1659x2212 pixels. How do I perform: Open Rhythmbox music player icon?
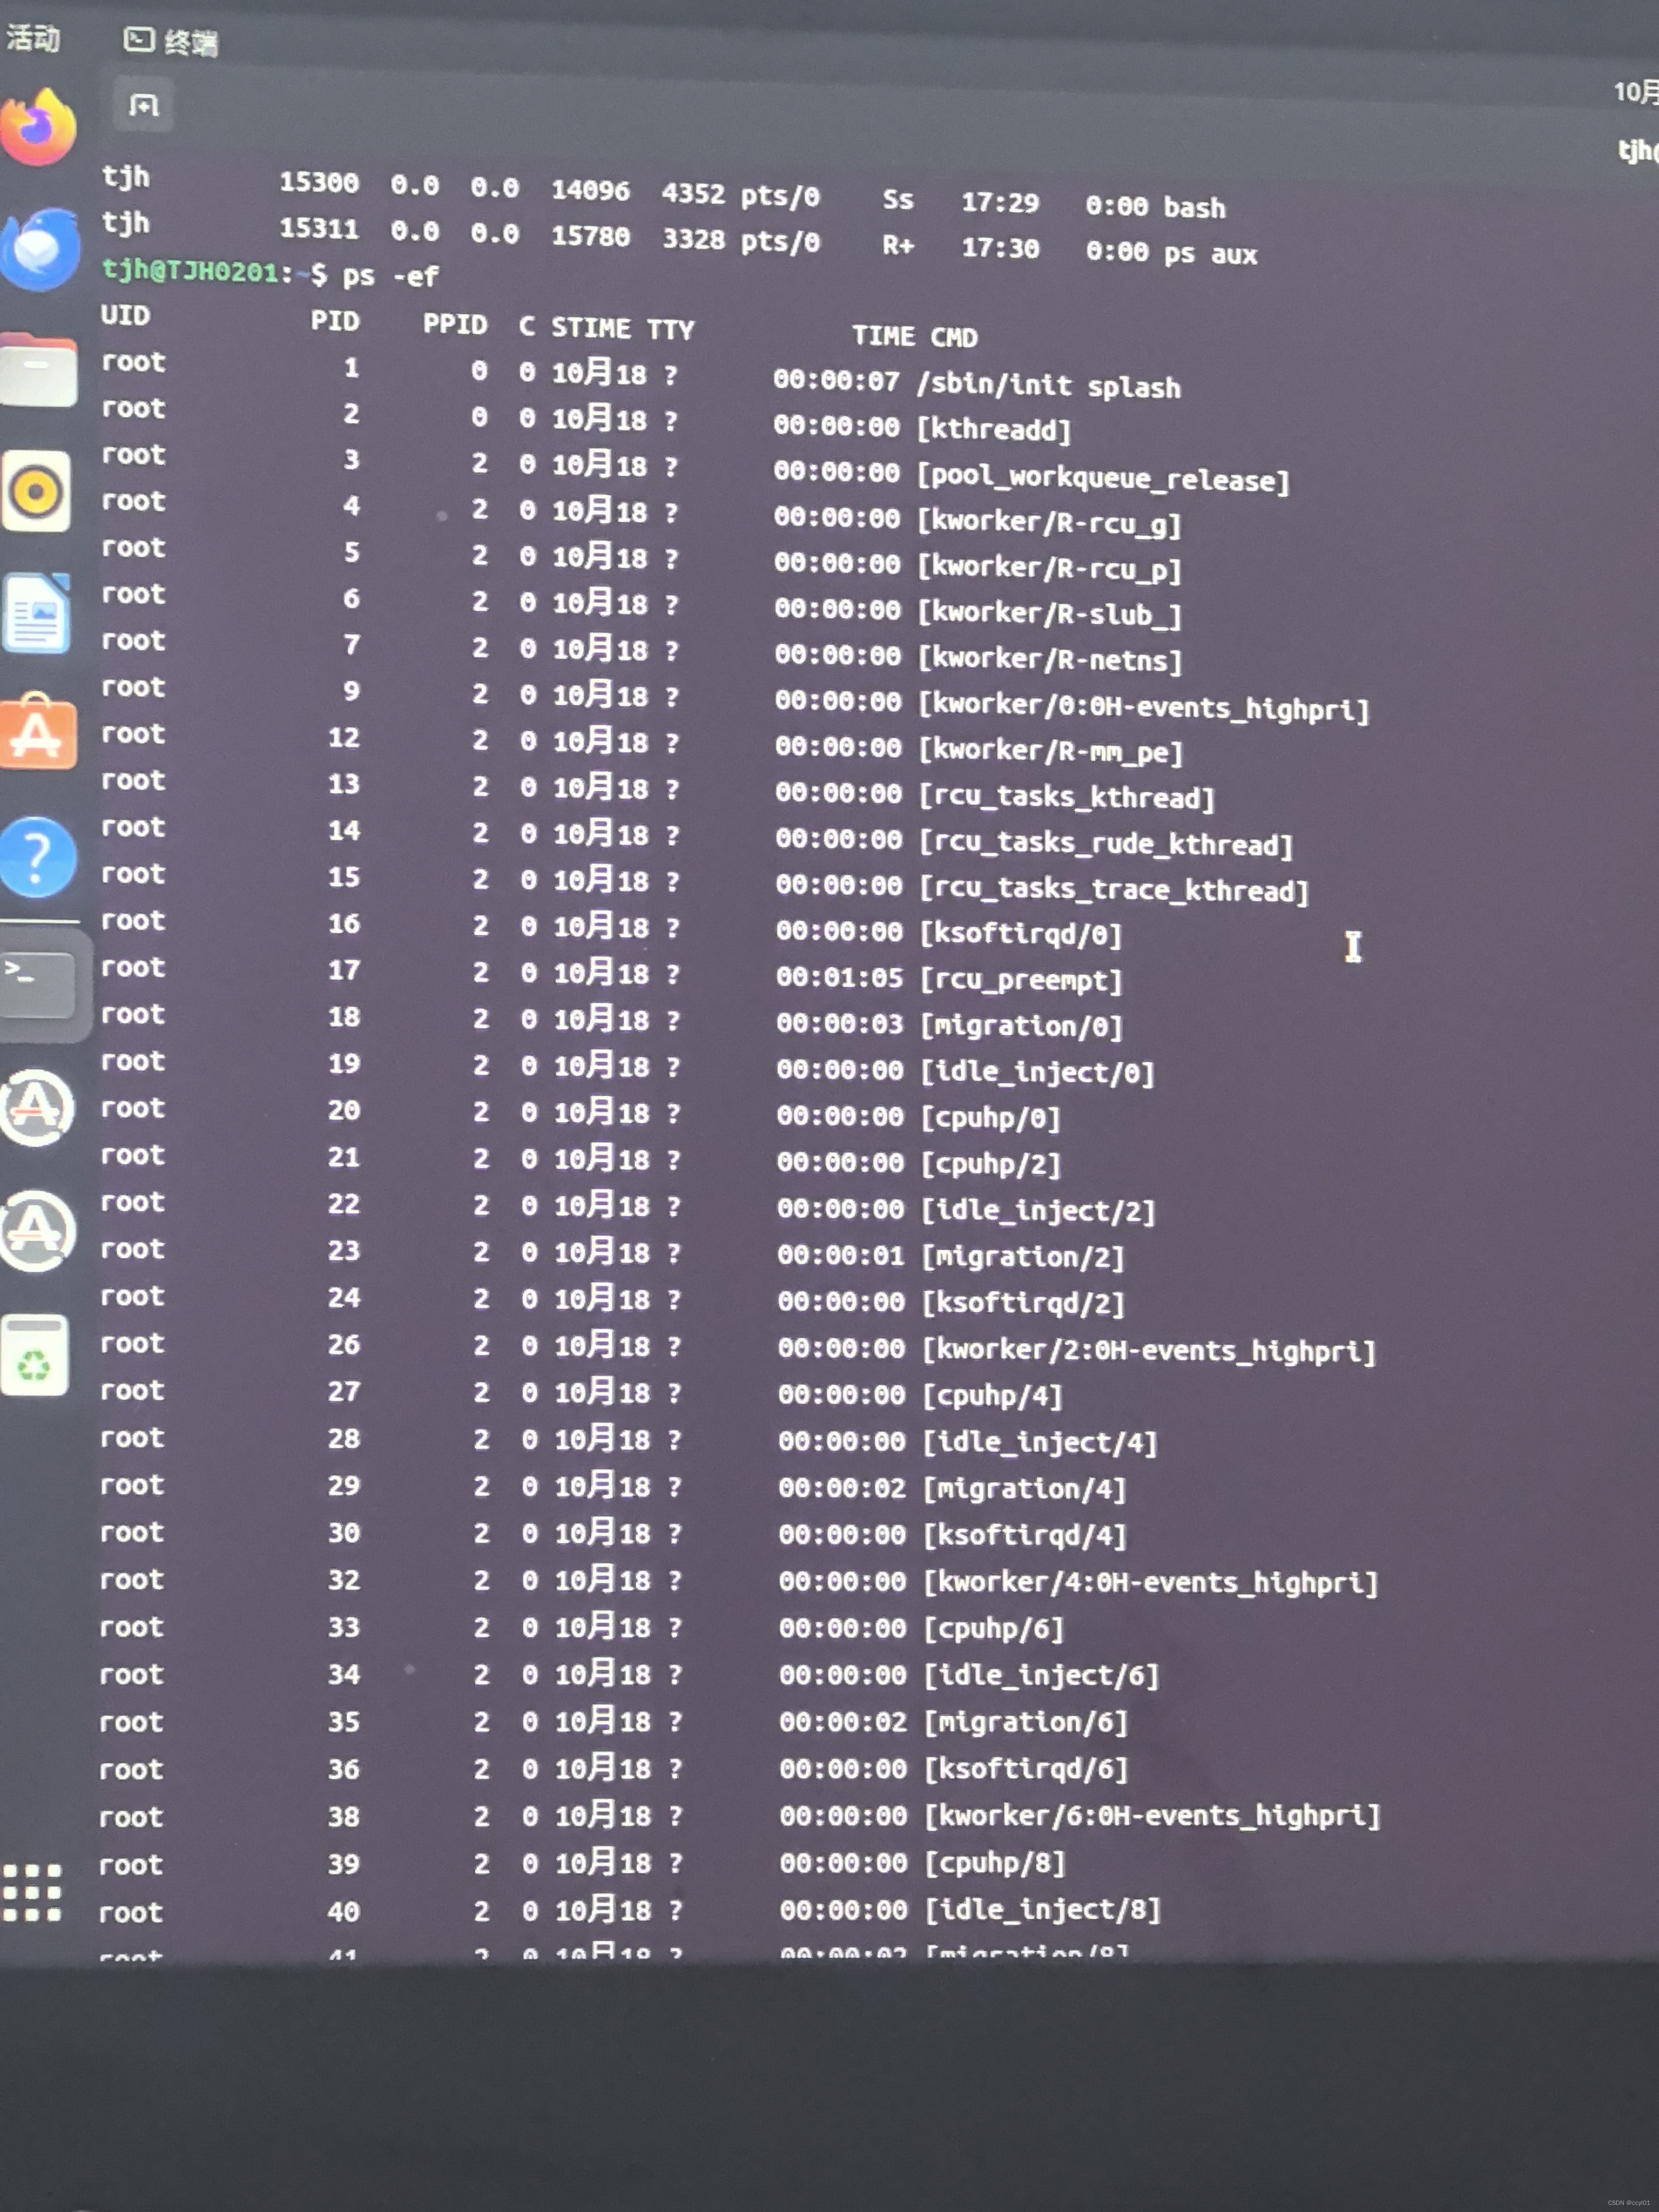pyautogui.click(x=37, y=491)
